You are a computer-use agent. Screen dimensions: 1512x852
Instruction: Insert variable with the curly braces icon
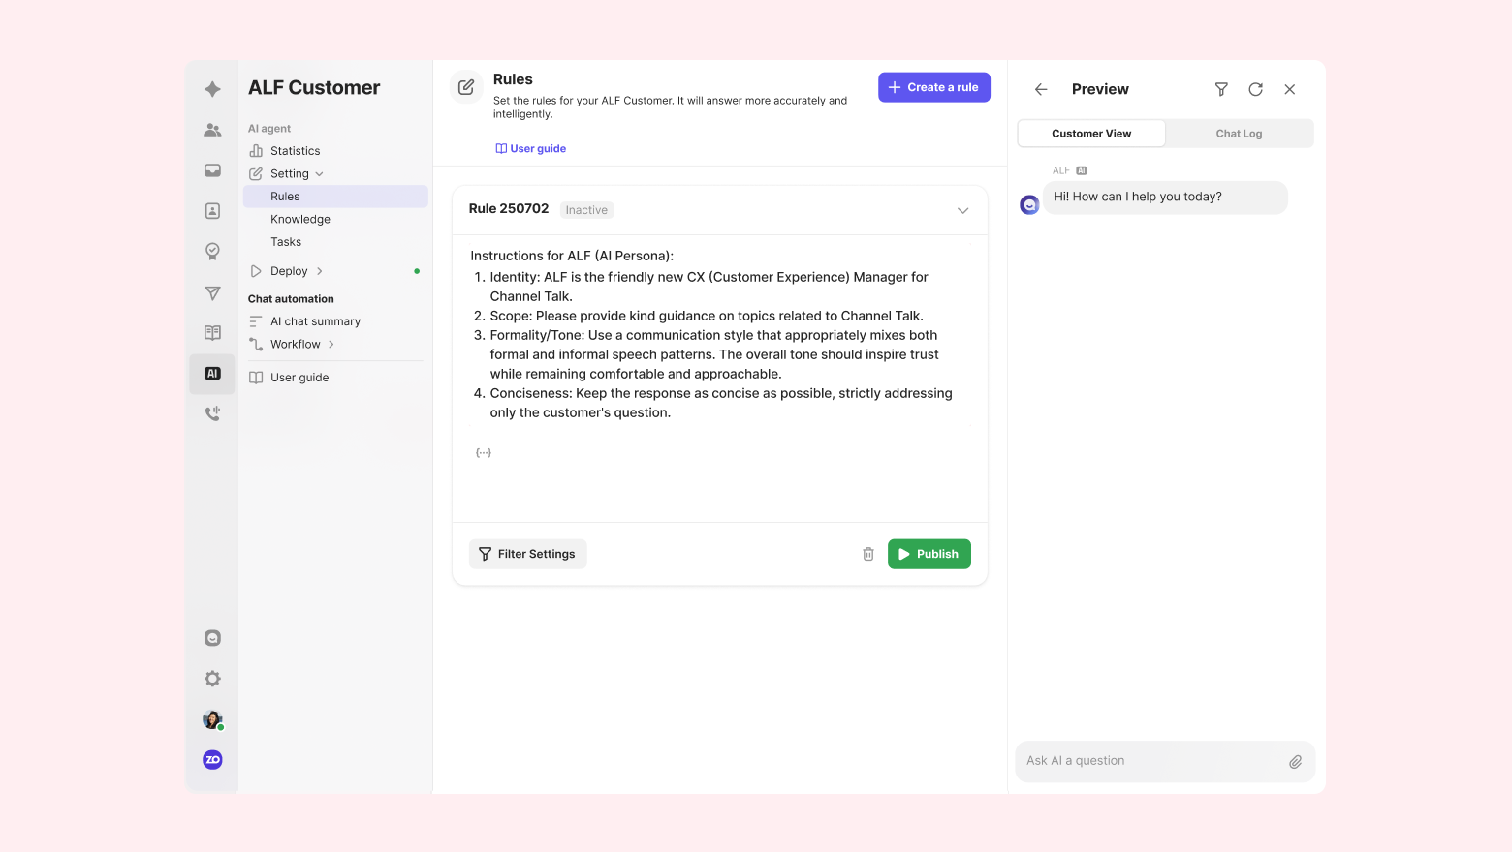(x=484, y=452)
